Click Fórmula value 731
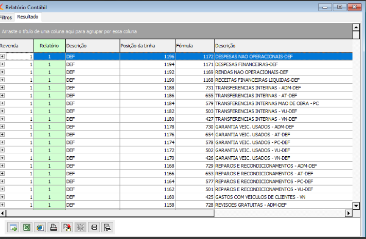This screenshot has height=239, width=366. [195, 88]
